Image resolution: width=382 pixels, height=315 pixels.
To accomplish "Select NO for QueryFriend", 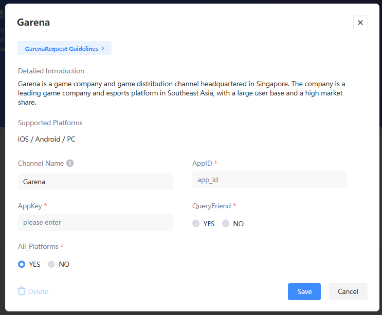I will (x=226, y=223).
